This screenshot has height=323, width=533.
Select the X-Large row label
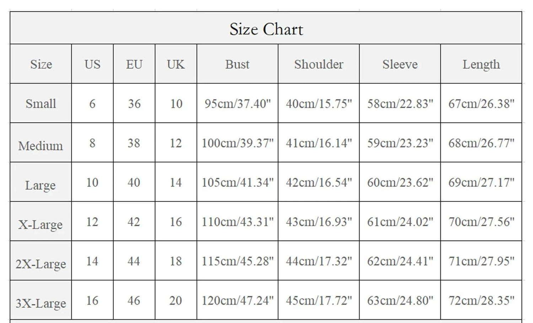[41, 224]
